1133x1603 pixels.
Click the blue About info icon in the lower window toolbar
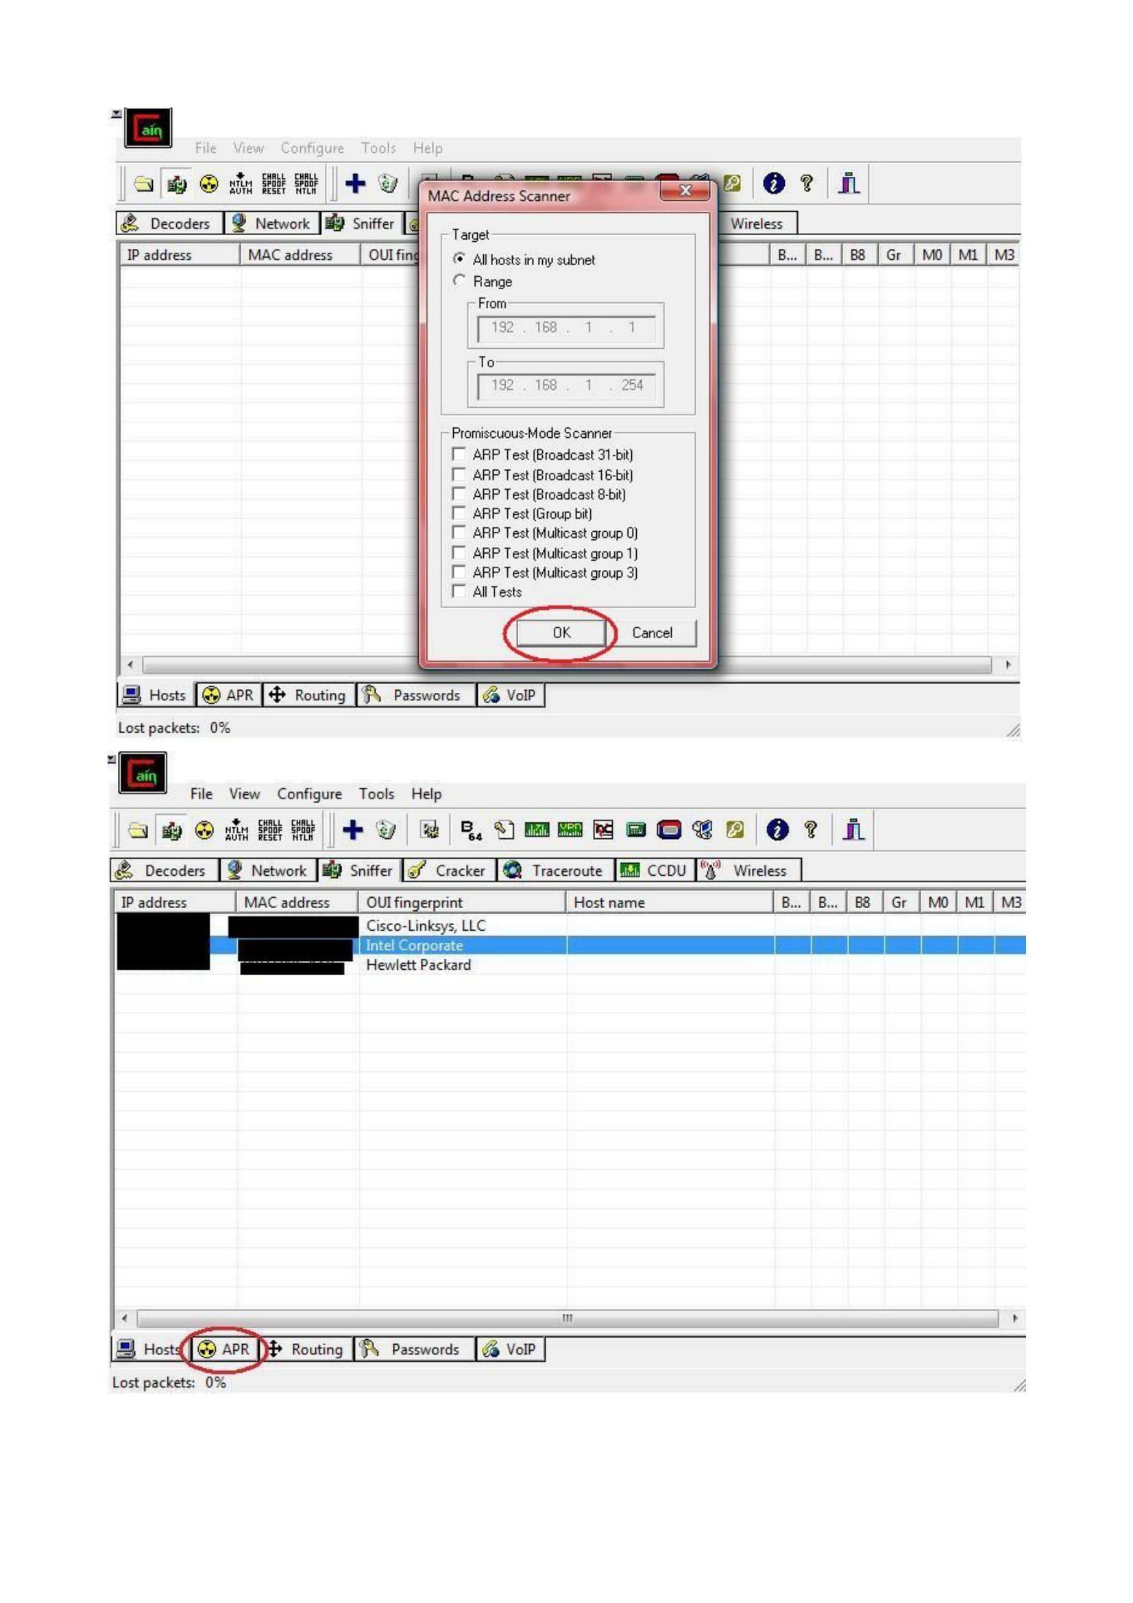tap(777, 829)
